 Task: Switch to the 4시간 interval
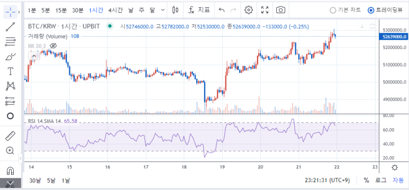point(115,10)
